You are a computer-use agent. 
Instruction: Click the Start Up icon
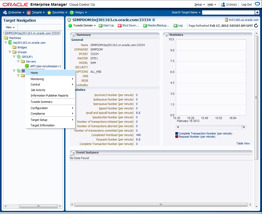(x=101, y=26)
